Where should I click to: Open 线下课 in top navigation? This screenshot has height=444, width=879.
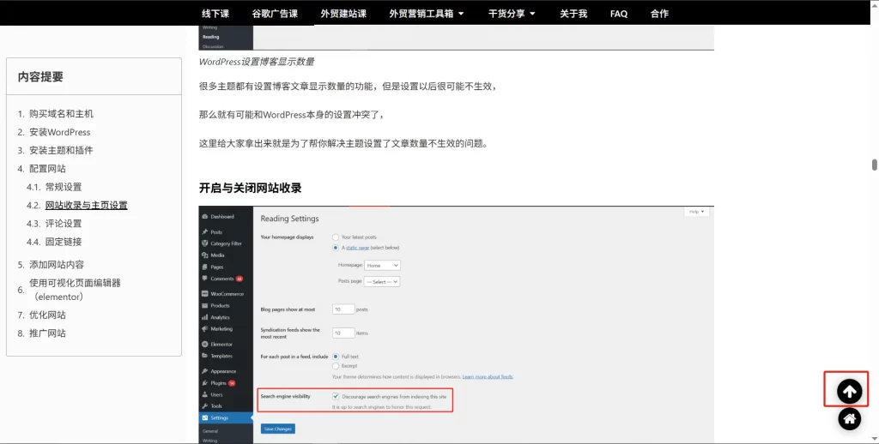215,14
